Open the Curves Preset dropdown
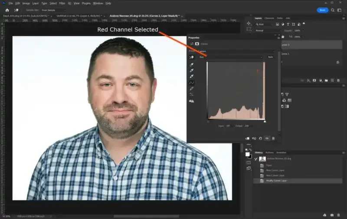Image resolution: width=347 pixels, height=219 pixels. pyautogui.click(x=236, y=51)
